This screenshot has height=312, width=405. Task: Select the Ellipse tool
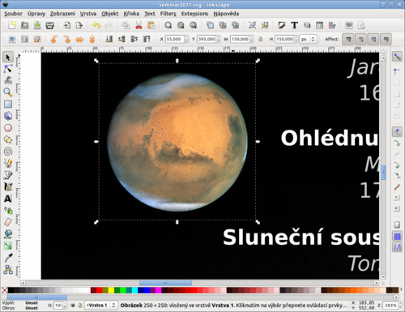(8, 127)
